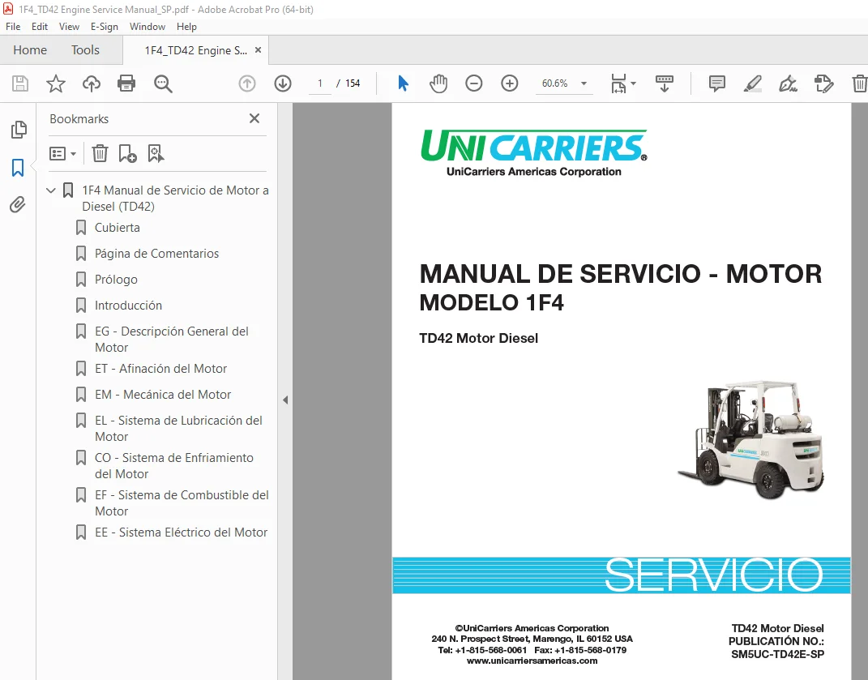The image size is (868, 680).
Task: Open the Edit menu
Action: pyautogui.click(x=39, y=27)
